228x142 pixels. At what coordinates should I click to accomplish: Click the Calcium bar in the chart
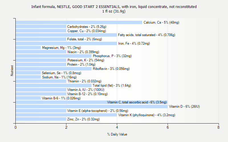[x=79, y=22]
